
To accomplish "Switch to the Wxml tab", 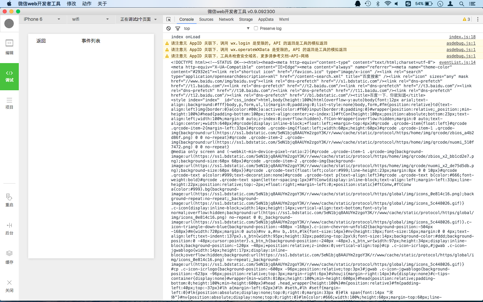I will click(284, 19).
